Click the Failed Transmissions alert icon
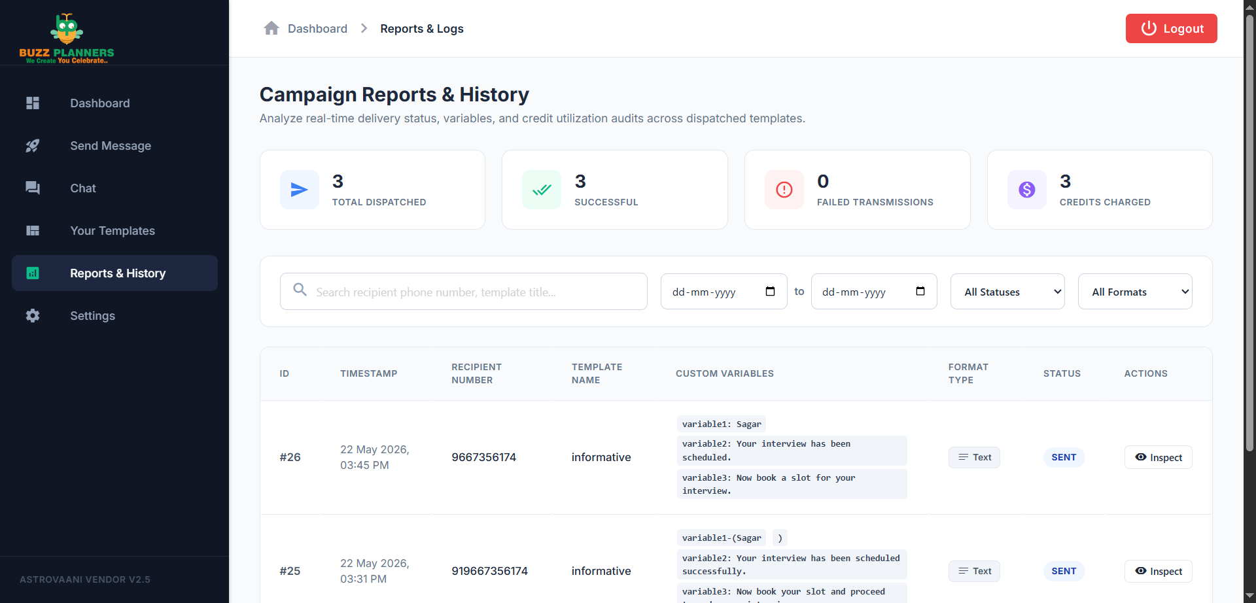The height and width of the screenshot is (603, 1256). pos(784,190)
